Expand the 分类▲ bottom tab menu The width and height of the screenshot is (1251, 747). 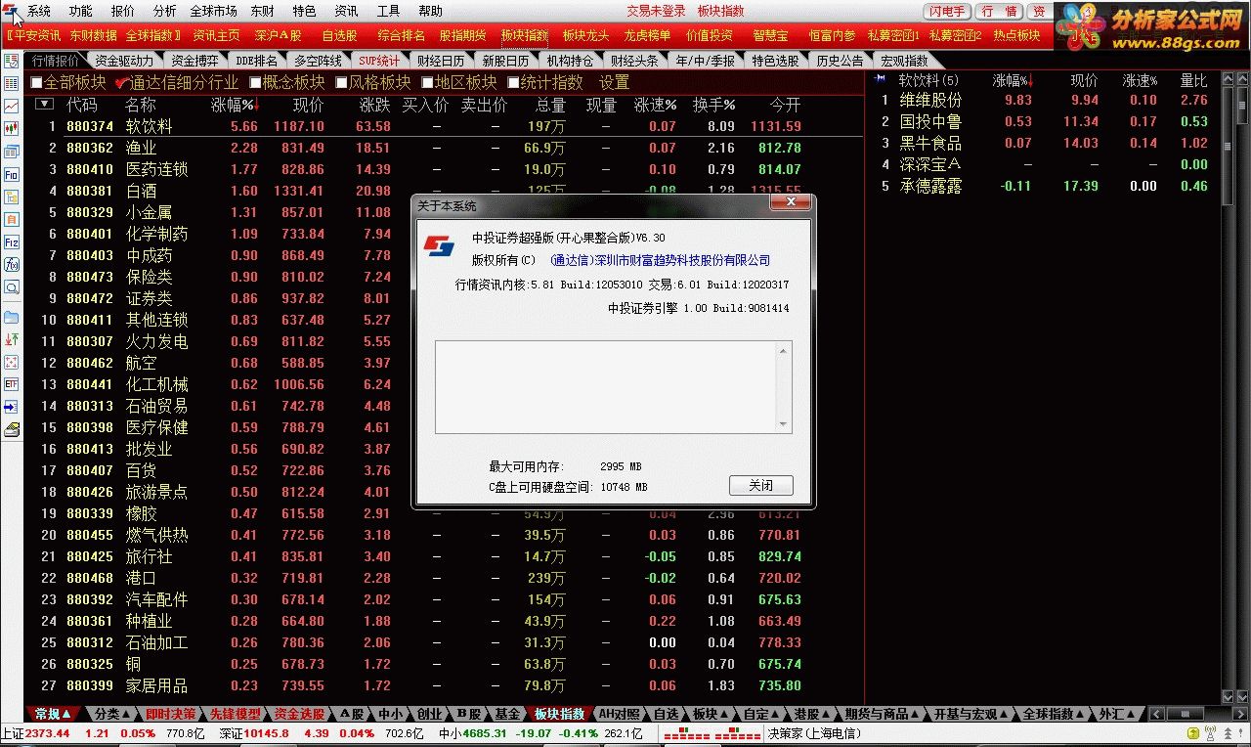[x=112, y=714]
